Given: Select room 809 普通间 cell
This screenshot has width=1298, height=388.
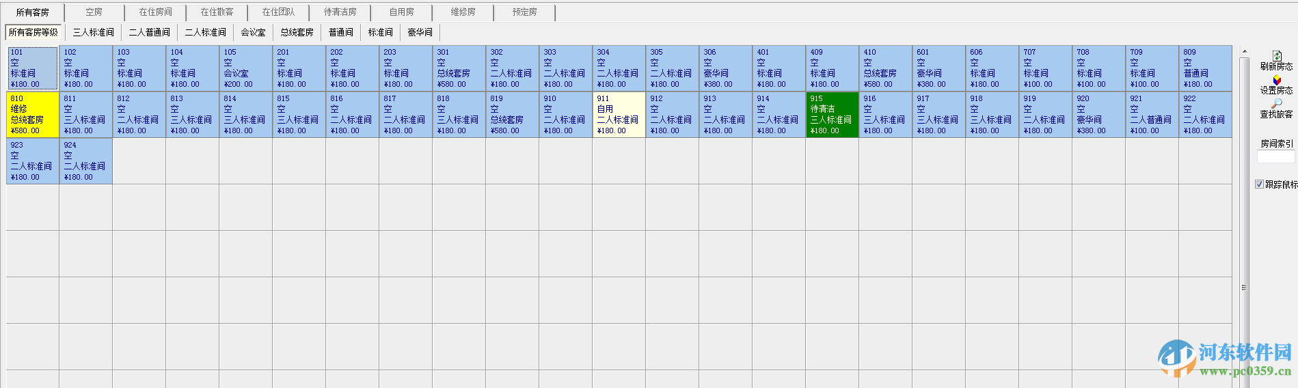Looking at the screenshot, I should (1206, 68).
